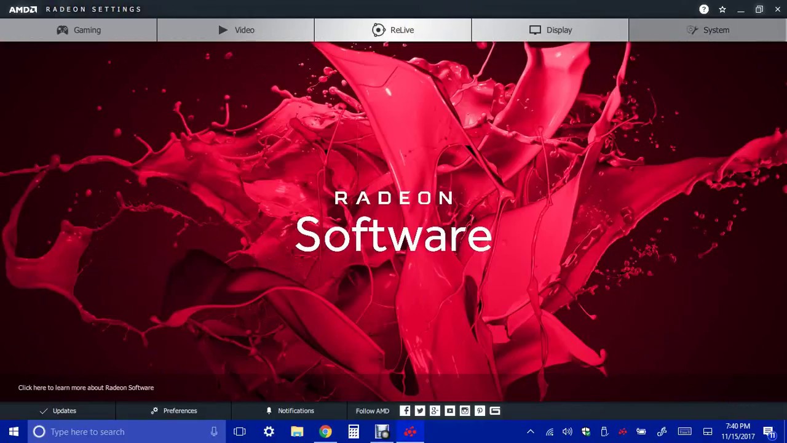Open Settings gear on taskbar
This screenshot has height=443, width=787.
point(269,431)
